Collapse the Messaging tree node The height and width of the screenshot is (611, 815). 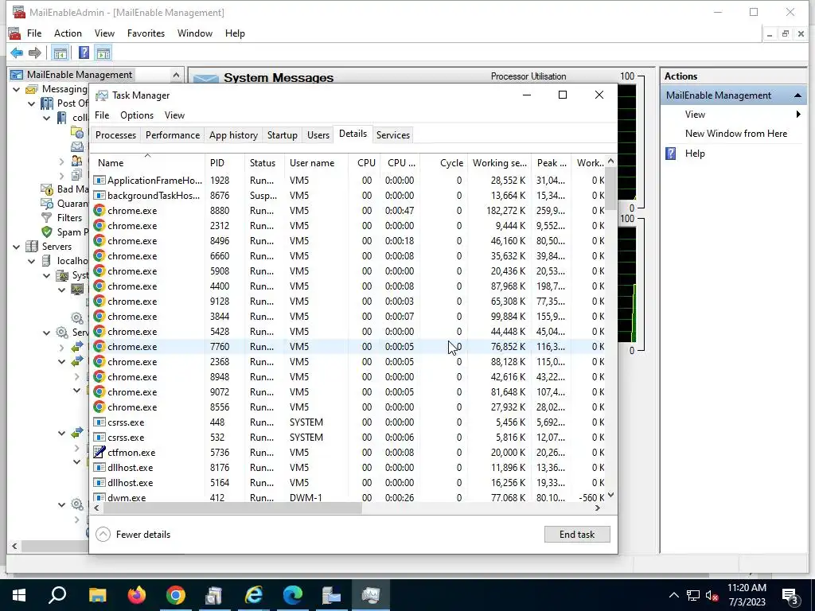pyautogui.click(x=16, y=89)
